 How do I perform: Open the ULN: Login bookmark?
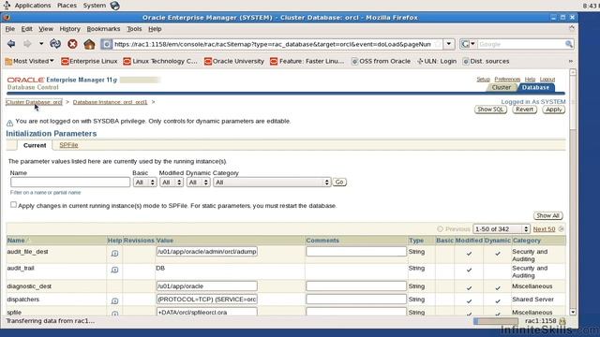coord(437,61)
